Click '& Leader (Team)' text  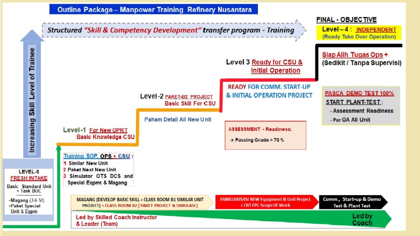pos(97,224)
